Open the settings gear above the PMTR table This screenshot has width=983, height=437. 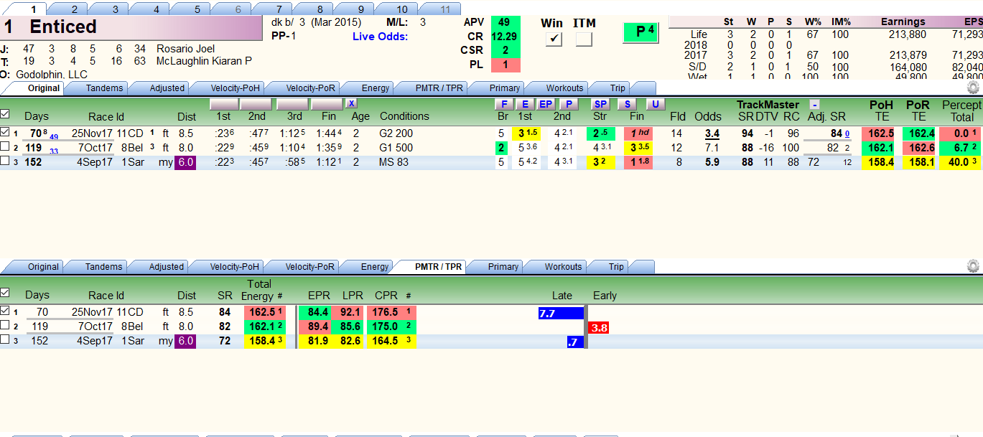(973, 266)
